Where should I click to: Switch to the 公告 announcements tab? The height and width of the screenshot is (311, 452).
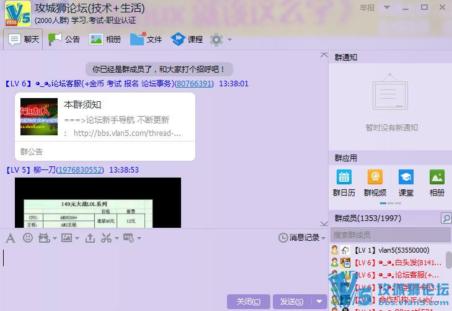64,39
